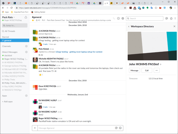
Task: Go back in browser history
Action: pos(3,8)
